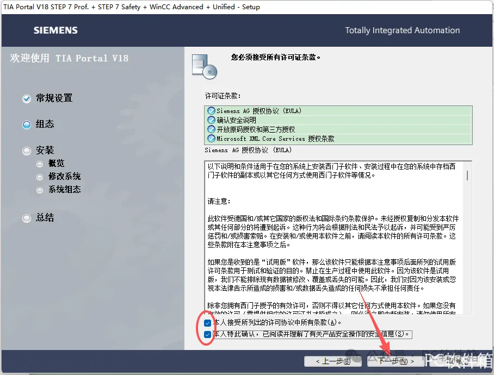Click inside the EULA text box

(x=338, y=237)
